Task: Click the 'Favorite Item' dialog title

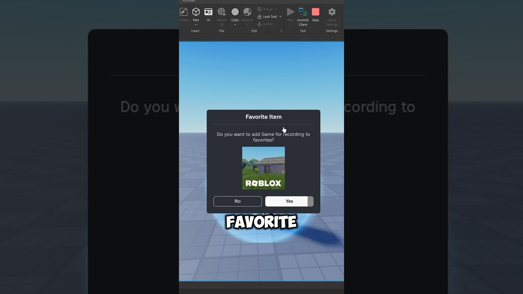Action: coord(264,117)
